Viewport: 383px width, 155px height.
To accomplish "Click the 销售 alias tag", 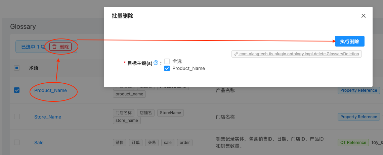I will pyautogui.click(x=120, y=143).
